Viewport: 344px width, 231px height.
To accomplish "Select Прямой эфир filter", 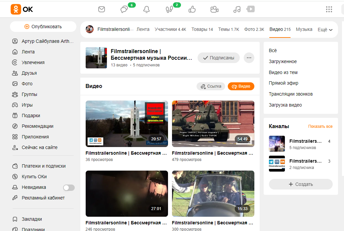I will pyautogui.click(x=284, y=83).
